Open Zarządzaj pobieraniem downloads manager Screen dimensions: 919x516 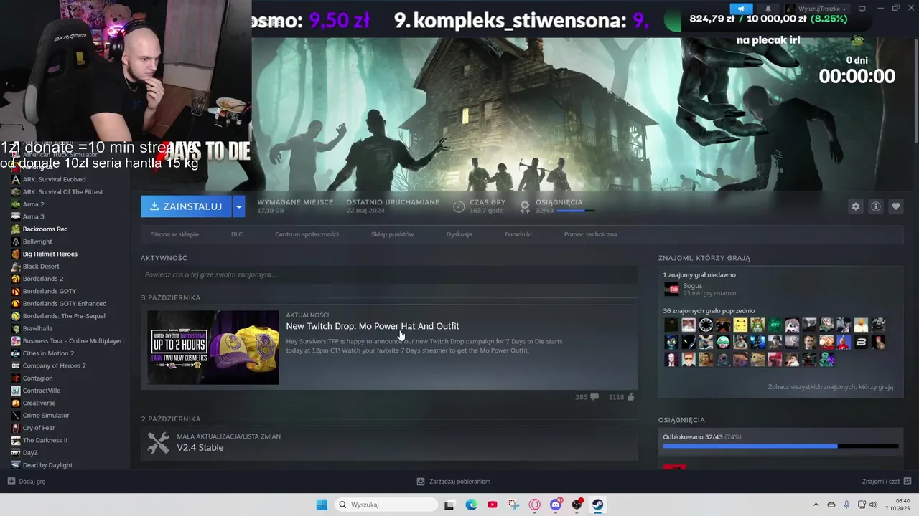tap(454, 482)
